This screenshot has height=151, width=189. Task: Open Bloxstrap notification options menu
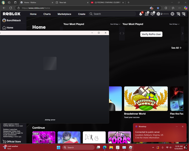[x=177, y=126]
